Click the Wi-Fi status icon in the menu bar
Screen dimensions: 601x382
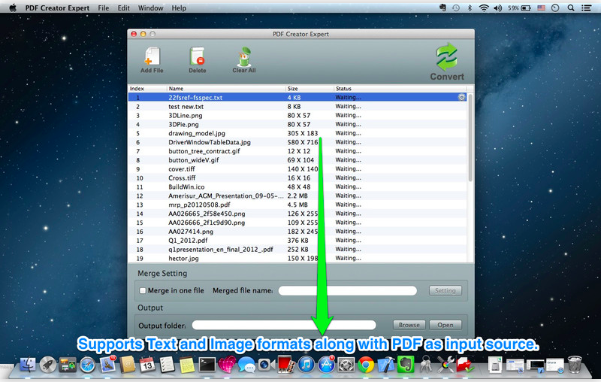pyautogui.click(x=484, y=8)
